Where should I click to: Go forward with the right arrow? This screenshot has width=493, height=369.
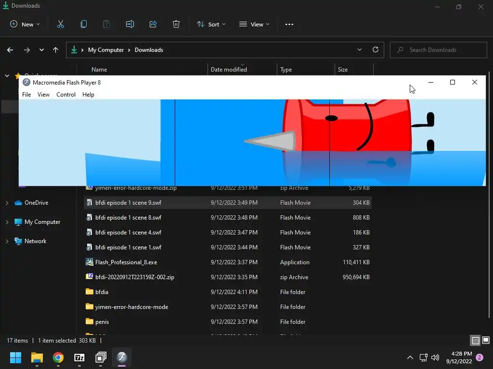tap(27, 50)
